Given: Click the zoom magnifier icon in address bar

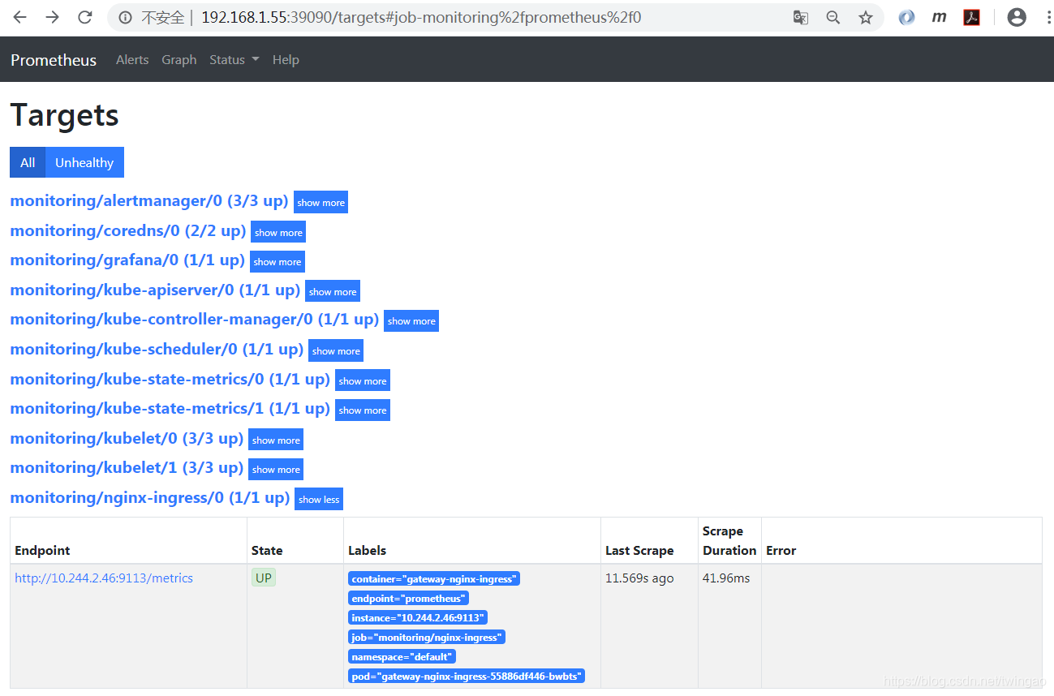Looking at the screenshot, I should (x=833, y=17).
